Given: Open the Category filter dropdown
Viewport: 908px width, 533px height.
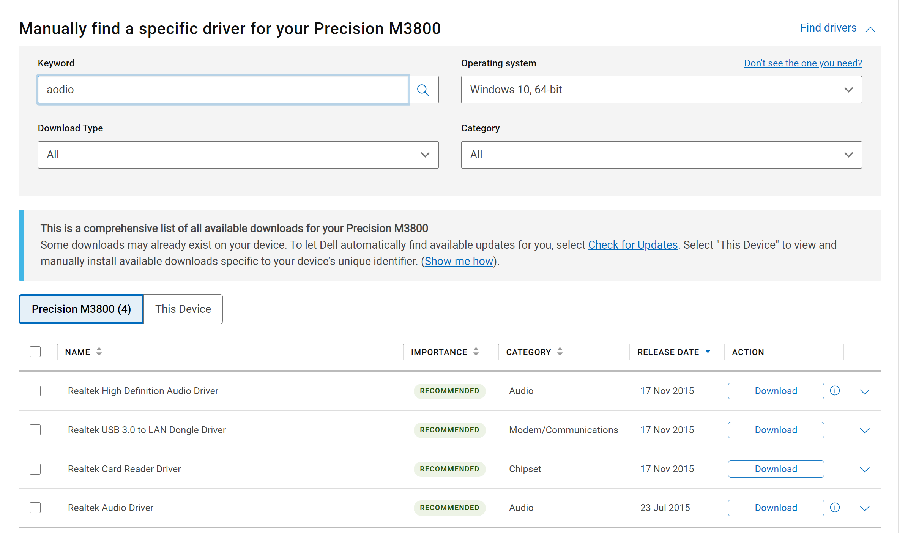Looking at the screenshot, I should [x=661, y=155].
